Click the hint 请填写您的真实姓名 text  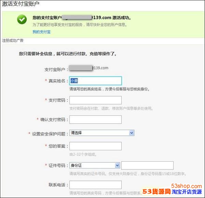(110, 89)
